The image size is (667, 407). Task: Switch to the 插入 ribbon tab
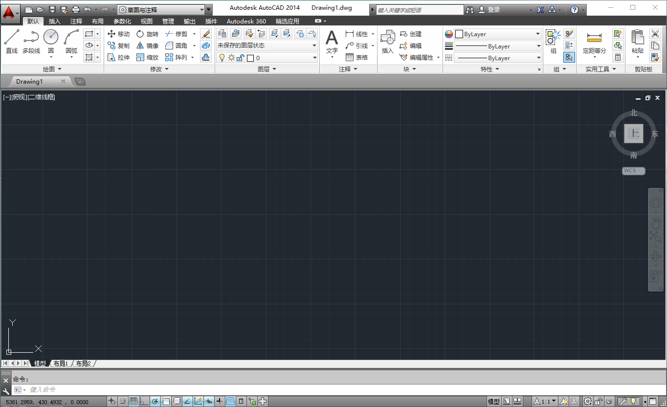coord(54,21)
